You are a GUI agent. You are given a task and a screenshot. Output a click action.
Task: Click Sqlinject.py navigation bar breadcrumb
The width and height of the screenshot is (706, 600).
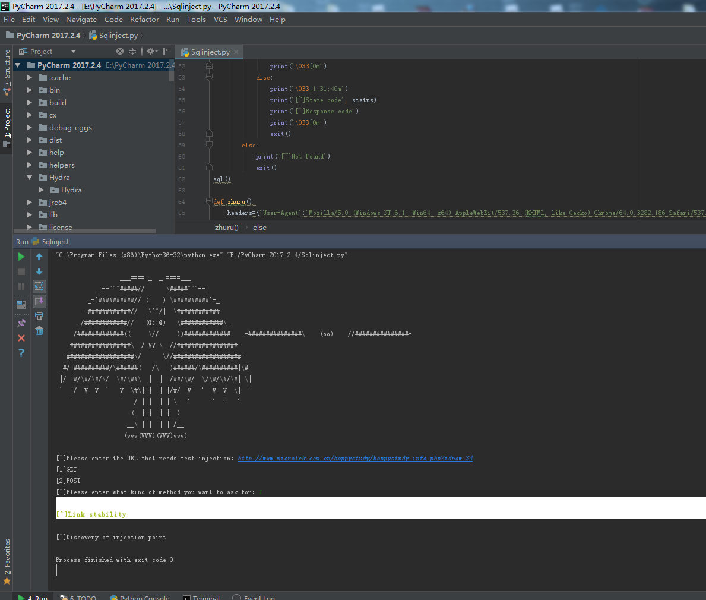pos(113,35)
